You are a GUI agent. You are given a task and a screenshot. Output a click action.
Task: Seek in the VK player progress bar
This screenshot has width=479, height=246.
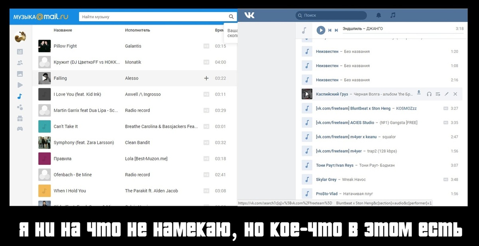click(403, 33)
